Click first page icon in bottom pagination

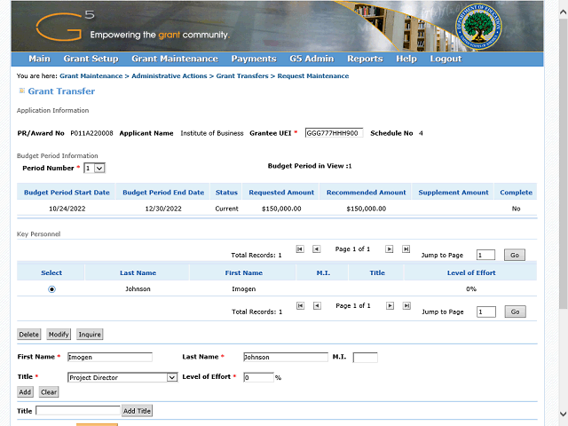pyautogui.click(x=300, y=306)
